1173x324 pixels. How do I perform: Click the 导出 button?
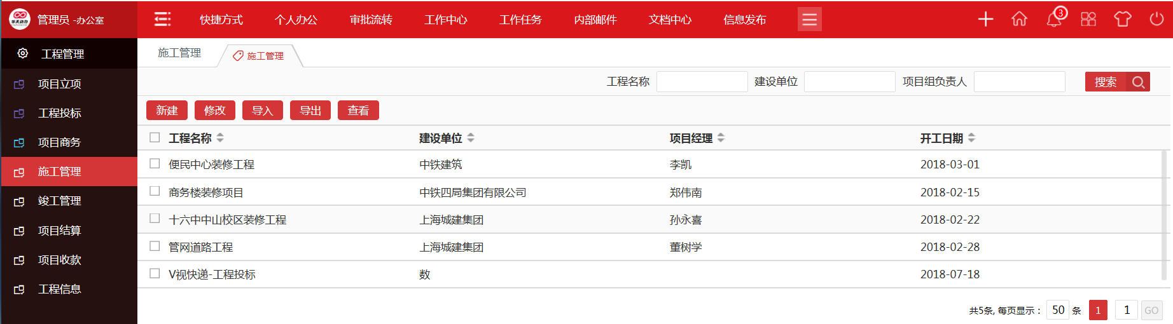coord(310,111)
